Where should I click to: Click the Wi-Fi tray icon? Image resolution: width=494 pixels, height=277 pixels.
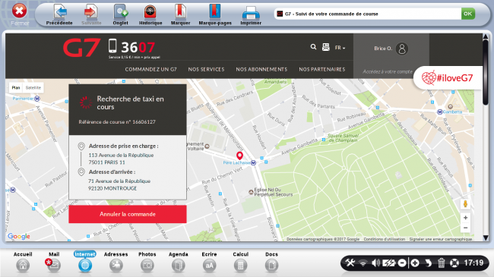363,263
